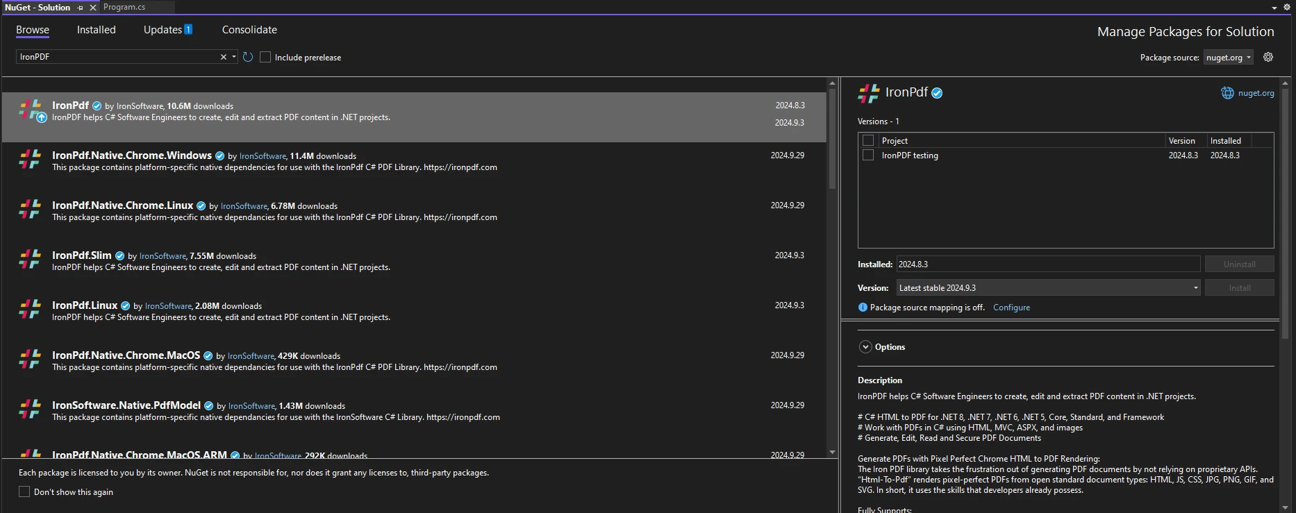This screenshot has width=1296, height=513.
Task: Click the 2024.9.3 update version on IronPdf row
Action: pos(790,123)
